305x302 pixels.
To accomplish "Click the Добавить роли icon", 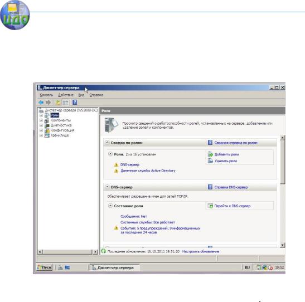I will (210, 154).
